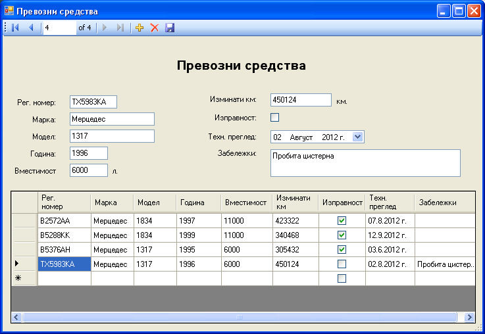Viewport: 485px width, 334px height.
Task: Toggle Изправност checkbox for B2572AA row
Action: (x=342, y=221)
